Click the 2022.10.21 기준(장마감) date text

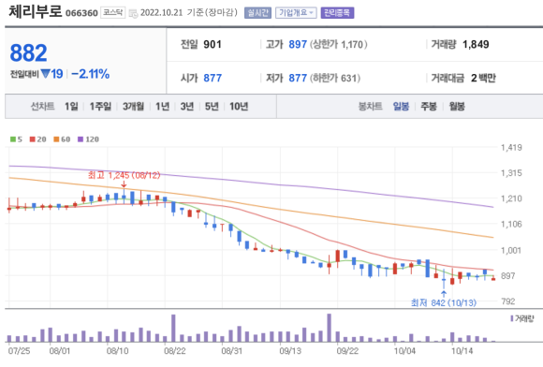click(x=189, y=13)
